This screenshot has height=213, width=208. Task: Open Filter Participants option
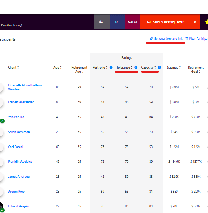[x=197, y=39]
